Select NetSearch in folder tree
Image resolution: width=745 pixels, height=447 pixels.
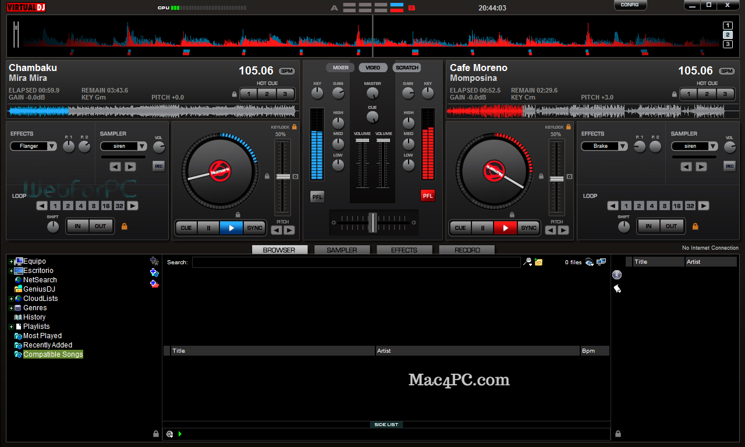(x=40, y=280)
